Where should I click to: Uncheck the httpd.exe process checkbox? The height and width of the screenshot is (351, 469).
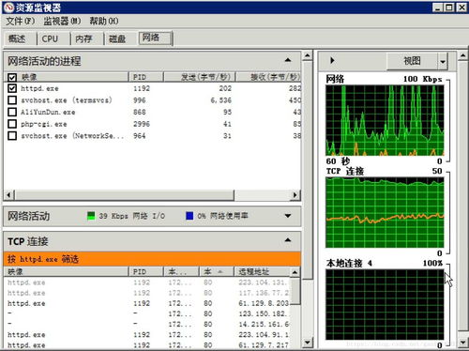pyautogui.click(x=12, y=88)
